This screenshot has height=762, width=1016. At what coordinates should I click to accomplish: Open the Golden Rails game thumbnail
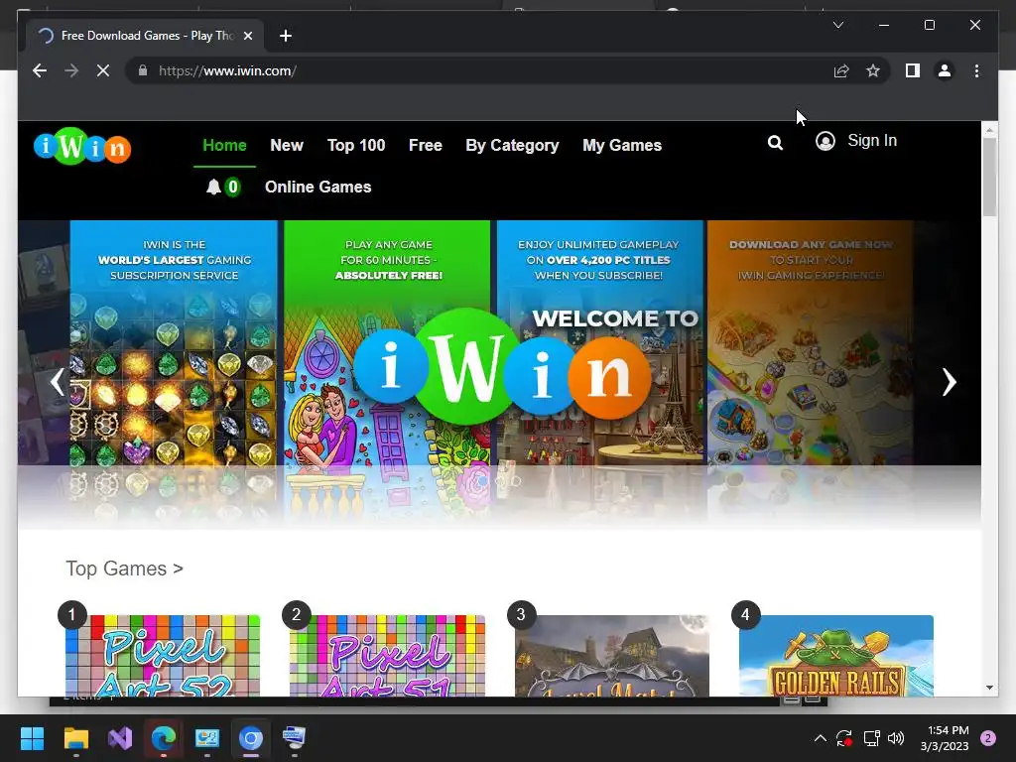pyautogui.click(x=835, y=656)
